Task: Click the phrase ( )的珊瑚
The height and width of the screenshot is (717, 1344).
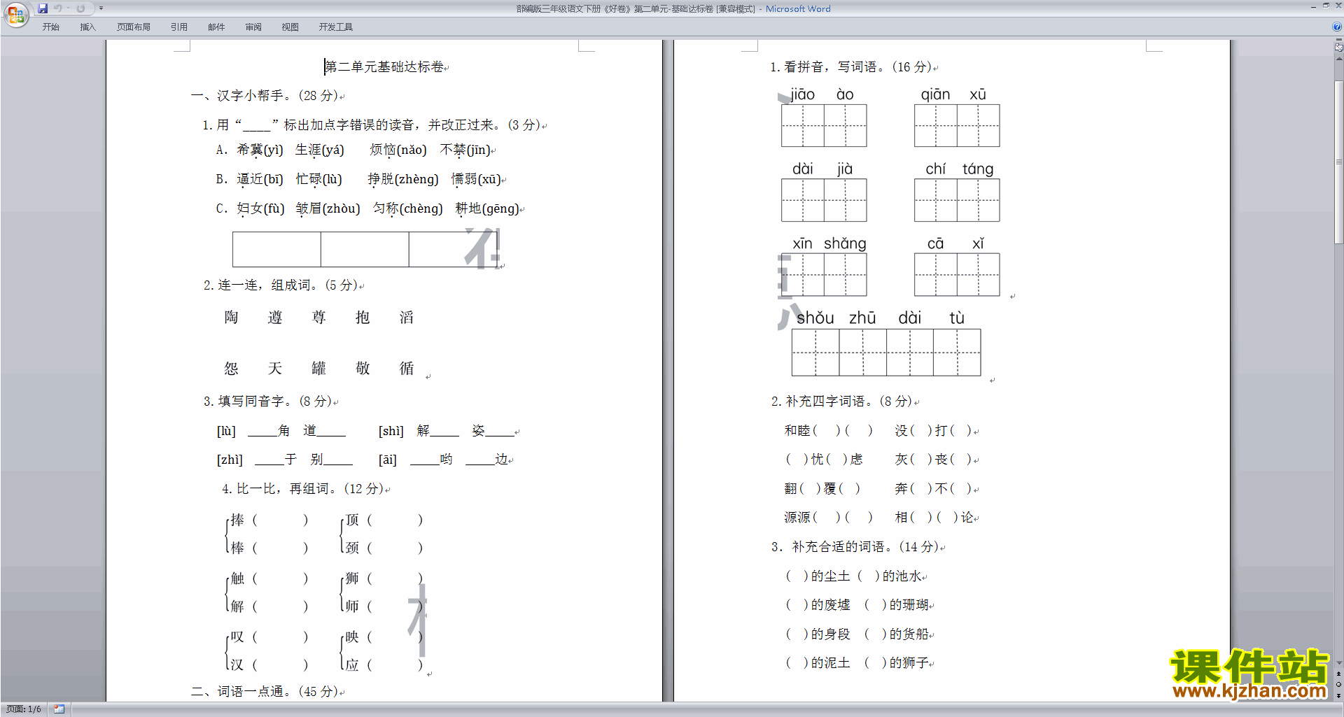Action: pyautogui.click(x=897, y=605)
